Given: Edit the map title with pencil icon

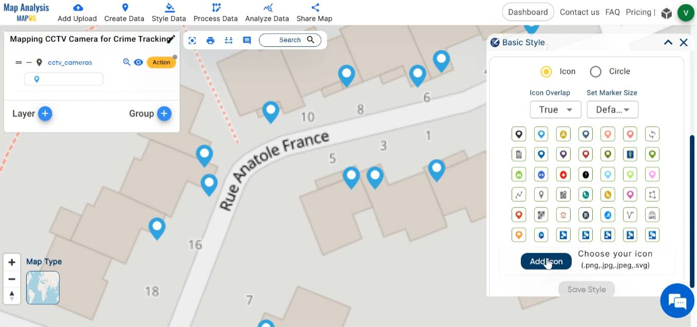Looking at the screenshot, I should click(x=172, y=39).
